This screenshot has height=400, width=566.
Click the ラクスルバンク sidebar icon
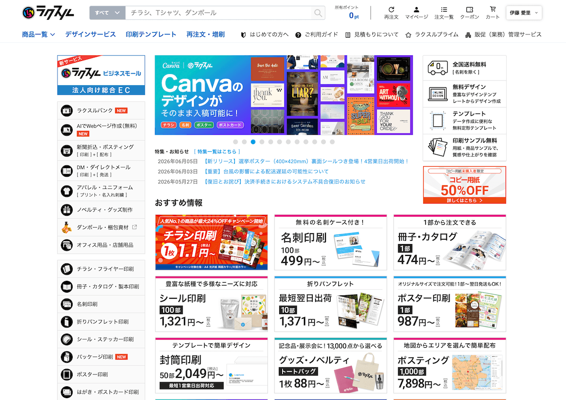[x=67, y=111]
